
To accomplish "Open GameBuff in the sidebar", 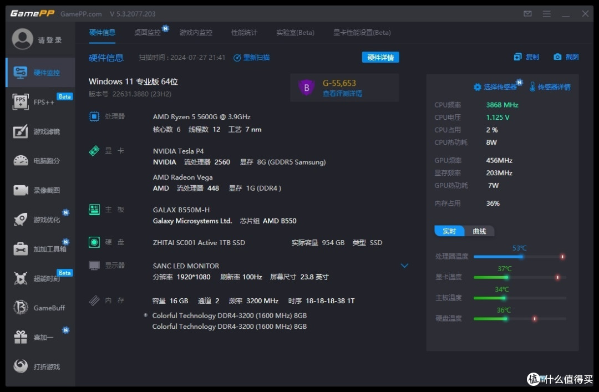I will click(40, 308).
